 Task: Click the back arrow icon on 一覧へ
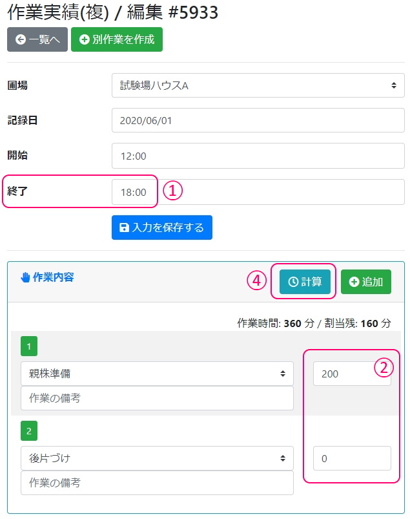click(21, 39)
